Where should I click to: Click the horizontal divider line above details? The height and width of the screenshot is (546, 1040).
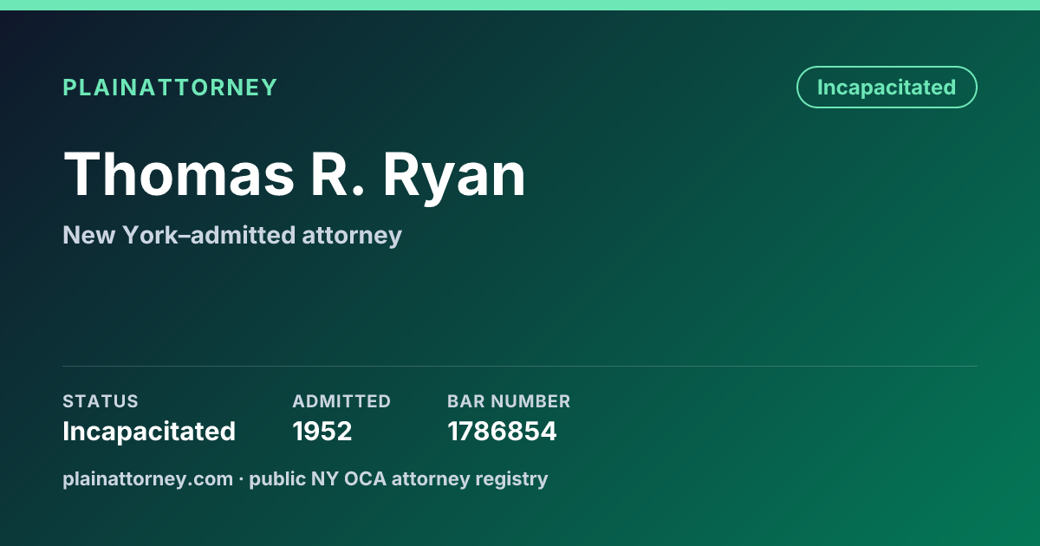pyautogui.click(x=520, y=366)
